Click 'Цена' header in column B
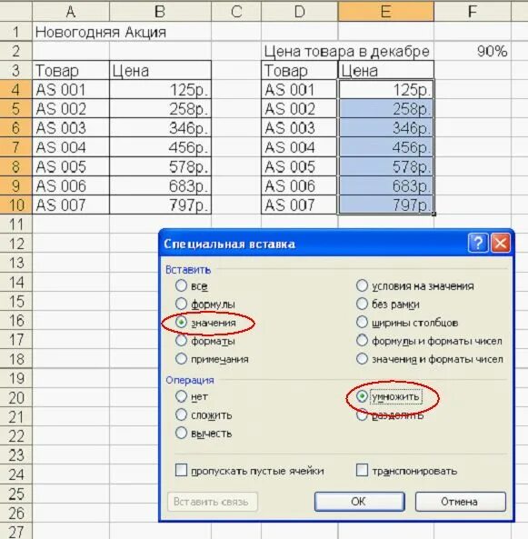The image size is (528, 539). (160, 71)
